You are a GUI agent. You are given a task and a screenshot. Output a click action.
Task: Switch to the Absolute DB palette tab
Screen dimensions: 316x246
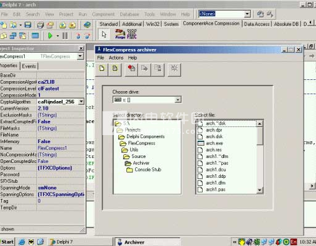(286, 24)
